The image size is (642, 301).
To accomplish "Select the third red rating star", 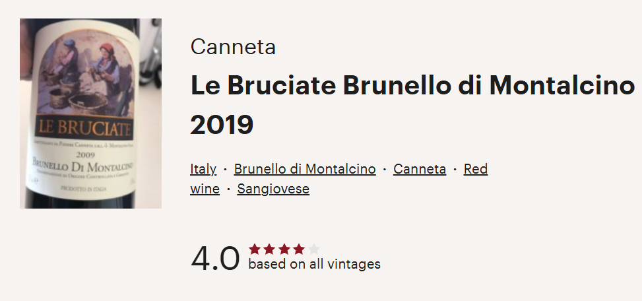I will (x=284, y=249).
